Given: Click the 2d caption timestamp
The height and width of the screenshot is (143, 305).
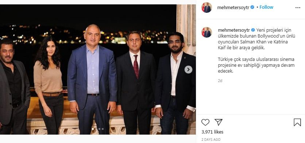Looking at the screenshot, I should 220,81.
